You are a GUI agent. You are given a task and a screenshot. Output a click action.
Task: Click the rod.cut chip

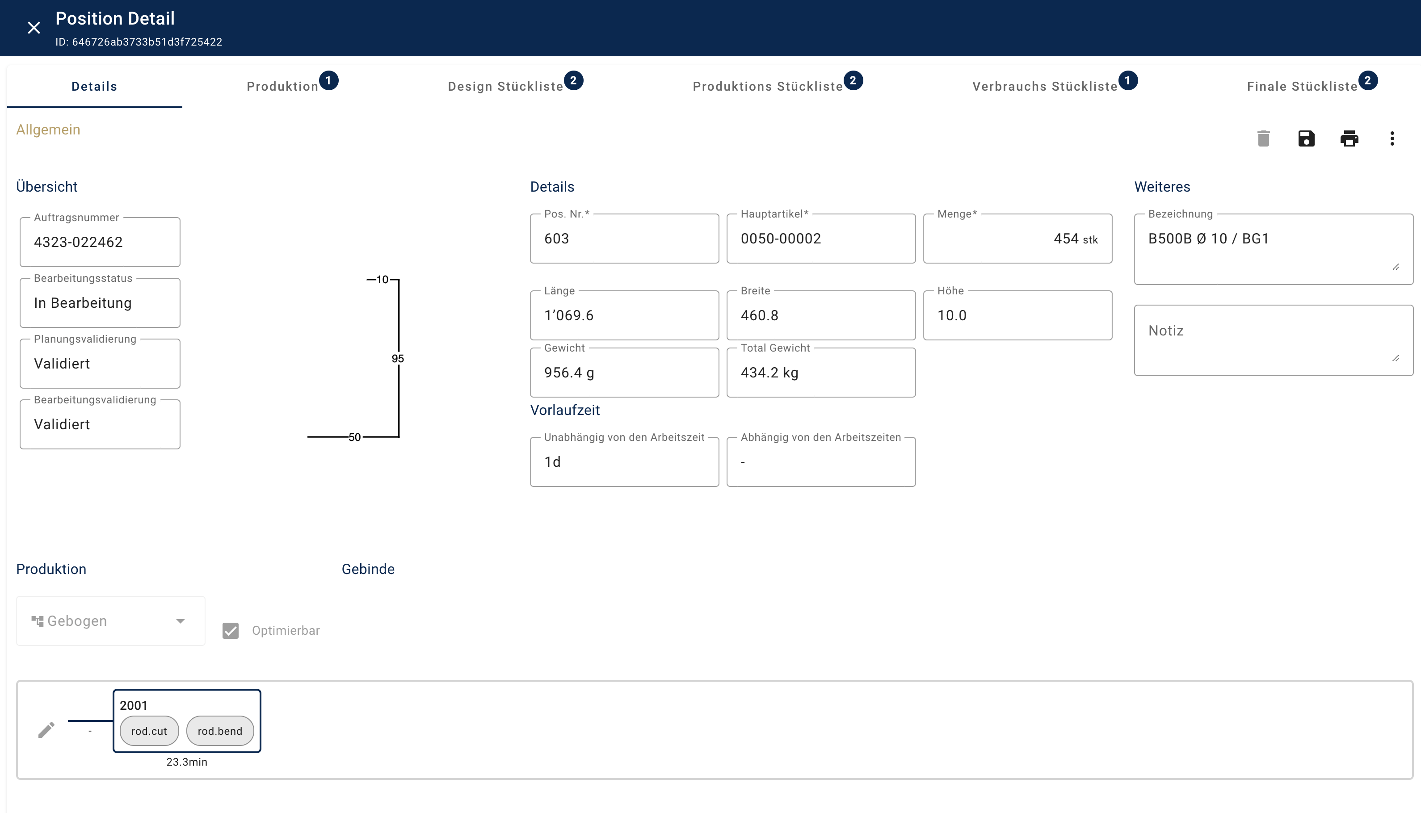tap(149, 731)
